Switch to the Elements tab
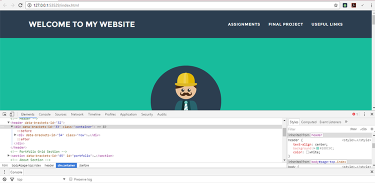The height and width of the screenshot is (183, 375). coord(27,114)
